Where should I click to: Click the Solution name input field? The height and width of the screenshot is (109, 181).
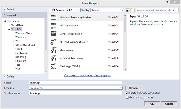(76, 93)
